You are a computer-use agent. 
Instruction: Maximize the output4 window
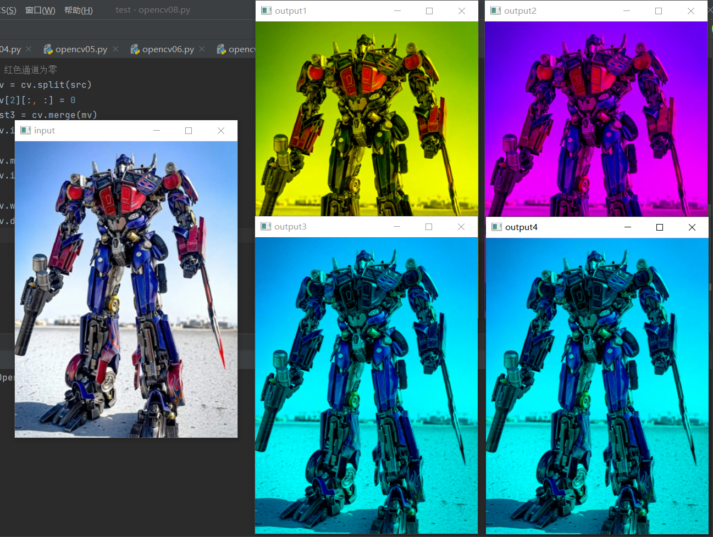click(x=660, y=227)
